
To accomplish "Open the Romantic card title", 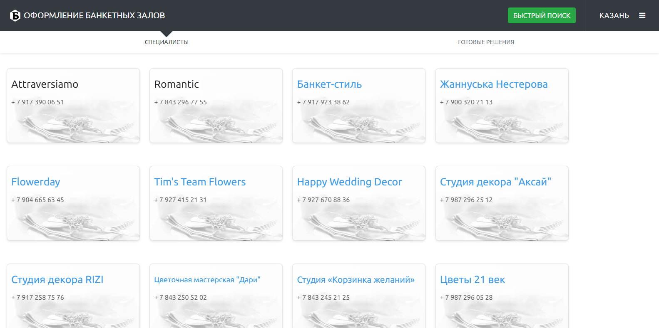I will click(x=177, y=84).
